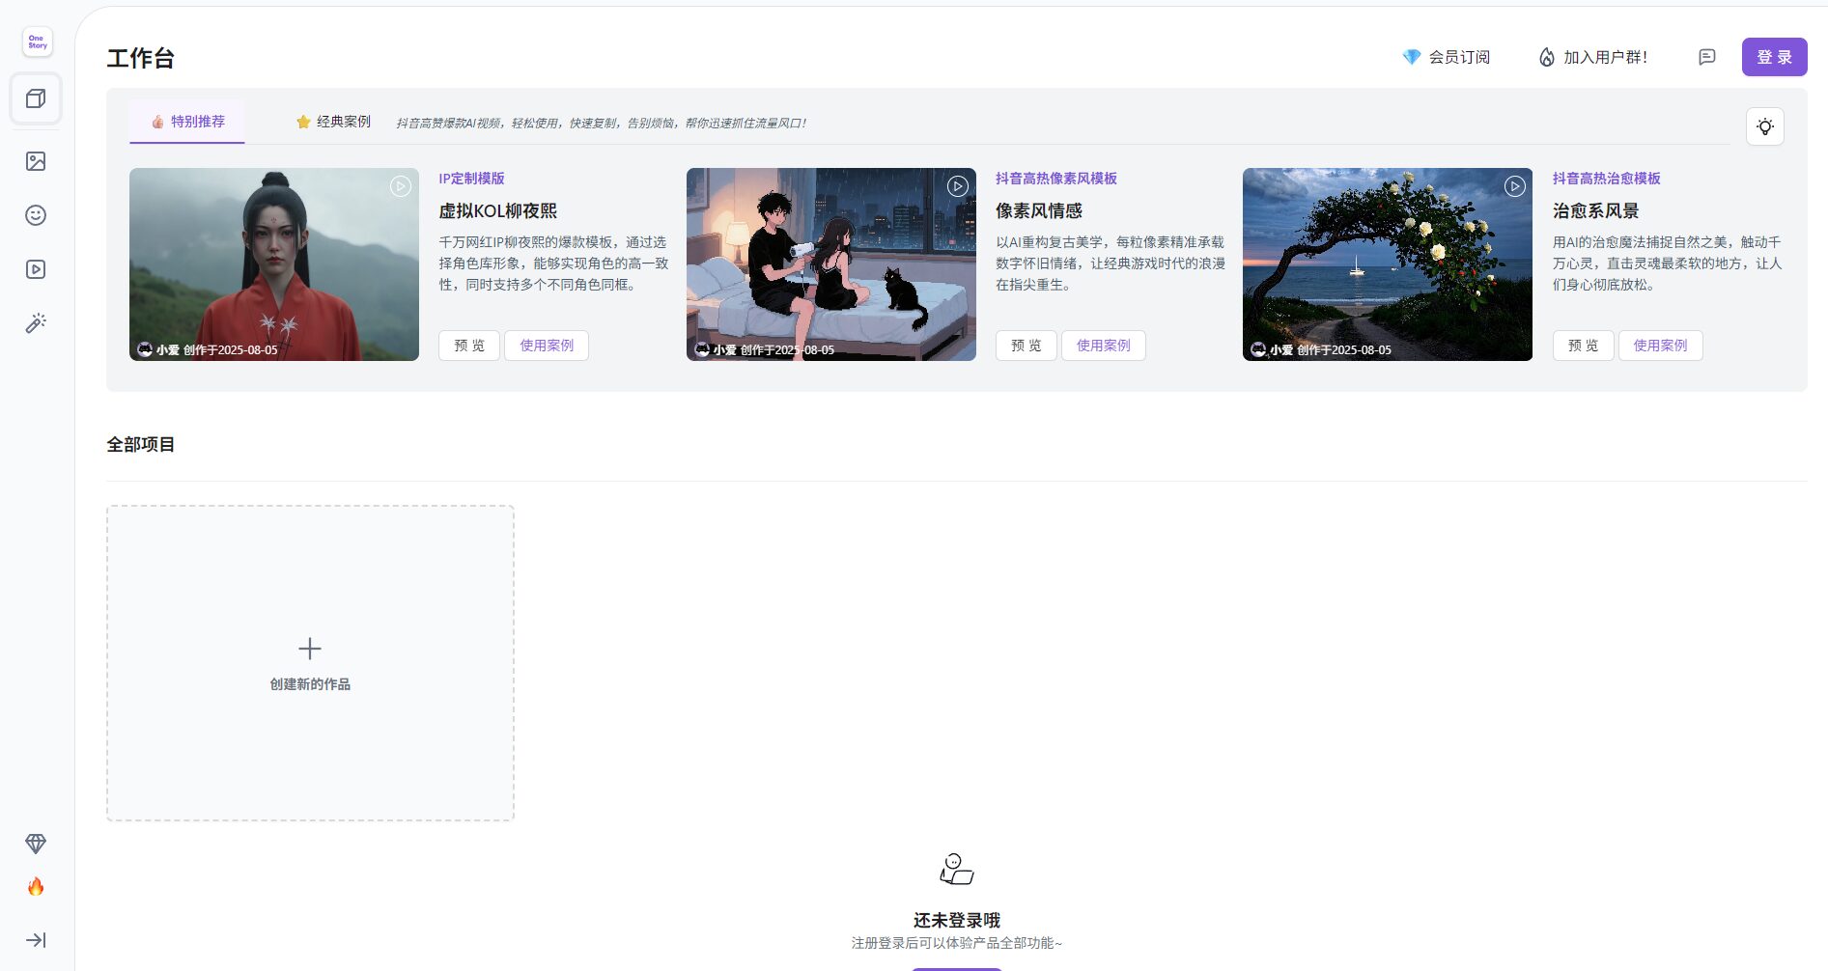The height and width of the screenshot is (971, 1828).
Task: Click the 全部项目 heading
Action: pos(141,445)
